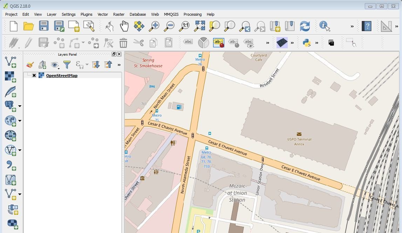Open the Database menu
This screenshot has width=402, height=233.
click(x=138, y=14)
